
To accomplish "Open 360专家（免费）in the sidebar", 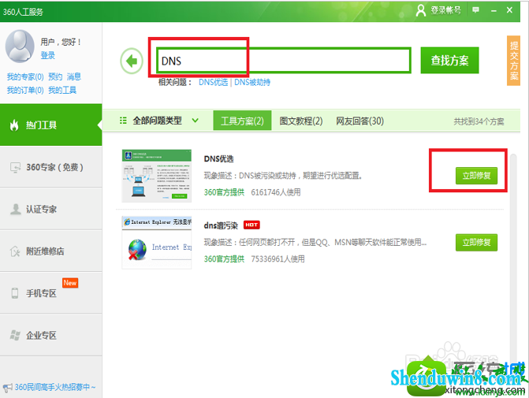I will point(51,167).
